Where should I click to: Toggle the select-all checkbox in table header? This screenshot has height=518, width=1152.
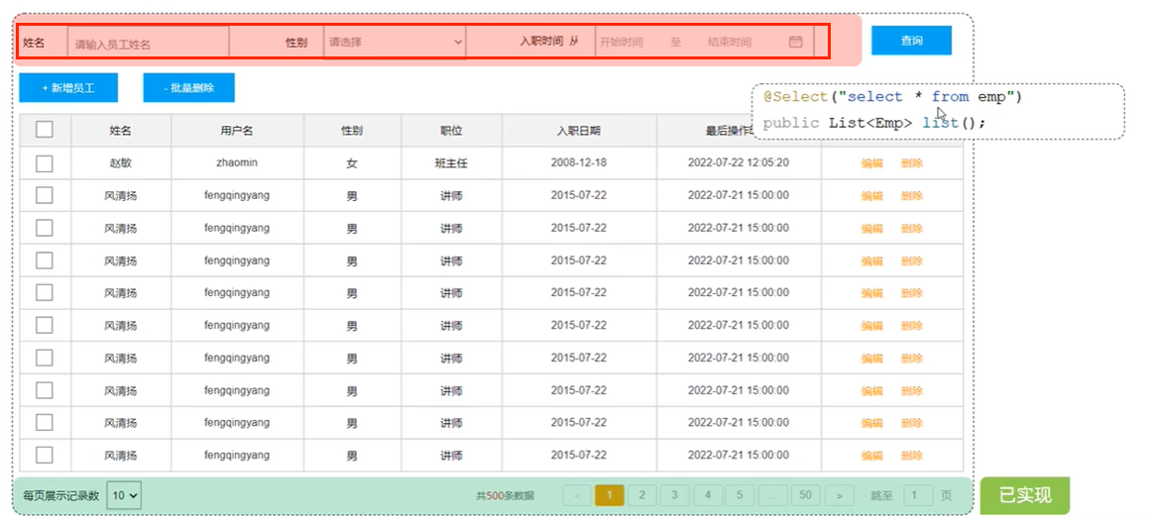point(44,130)
